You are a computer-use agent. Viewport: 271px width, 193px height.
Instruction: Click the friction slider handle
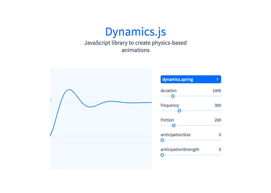click(174, 125)
